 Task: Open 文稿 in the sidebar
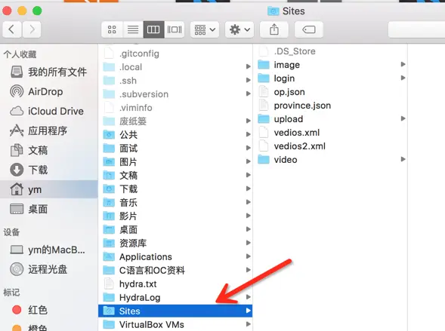point(48,150)
